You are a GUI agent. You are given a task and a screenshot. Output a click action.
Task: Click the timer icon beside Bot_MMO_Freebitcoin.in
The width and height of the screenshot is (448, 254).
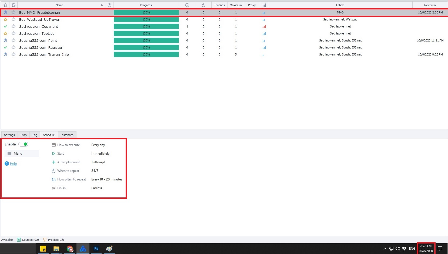5,12
